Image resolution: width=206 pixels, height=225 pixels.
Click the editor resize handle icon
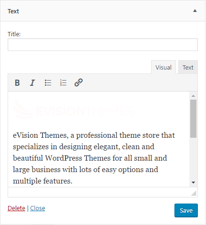[x=194, y=194]
